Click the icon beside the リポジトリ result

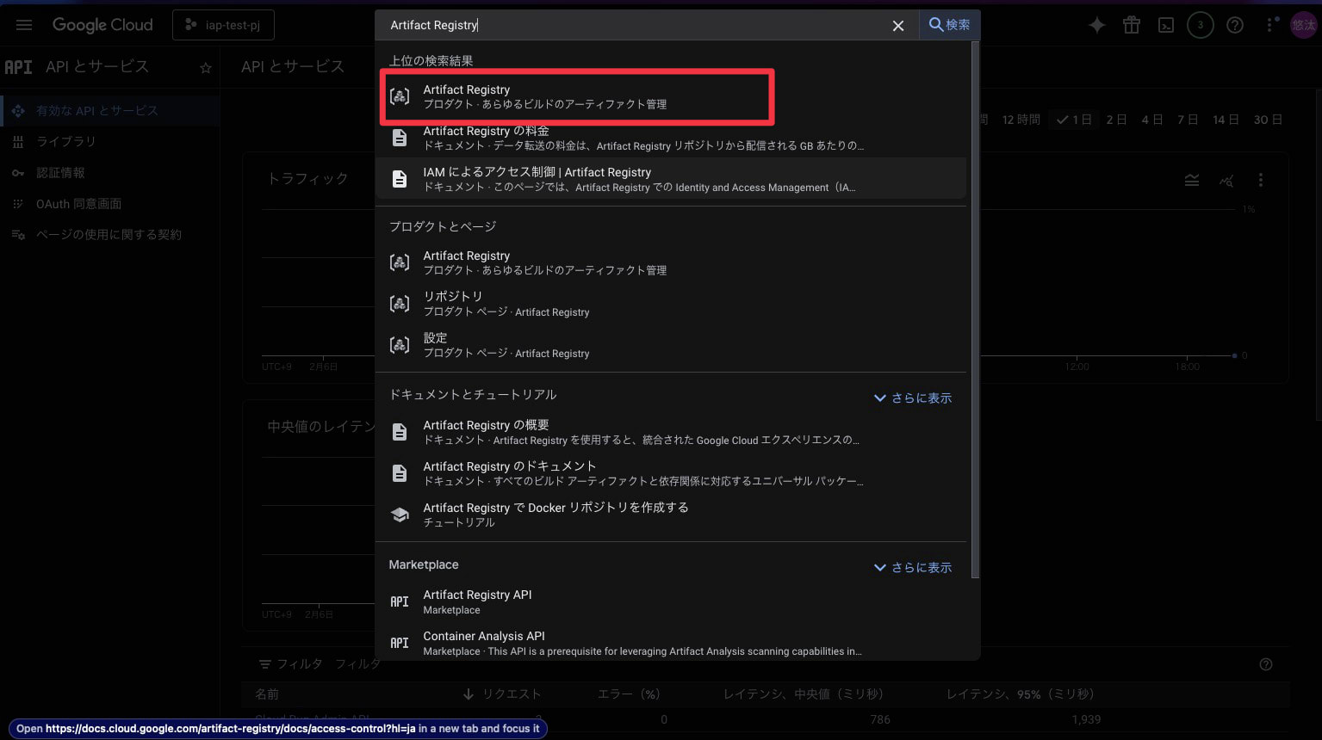400,304
